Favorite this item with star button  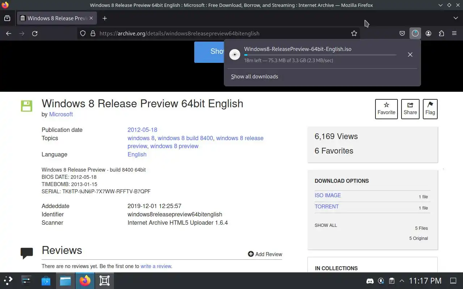coord(386,109)
